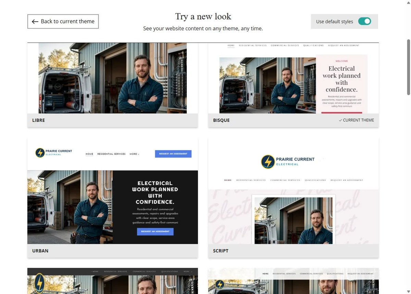Click the Prairie Current lightning logo in Script preview
This screenshot has height=294, width=411.
[x=268, y=162]
